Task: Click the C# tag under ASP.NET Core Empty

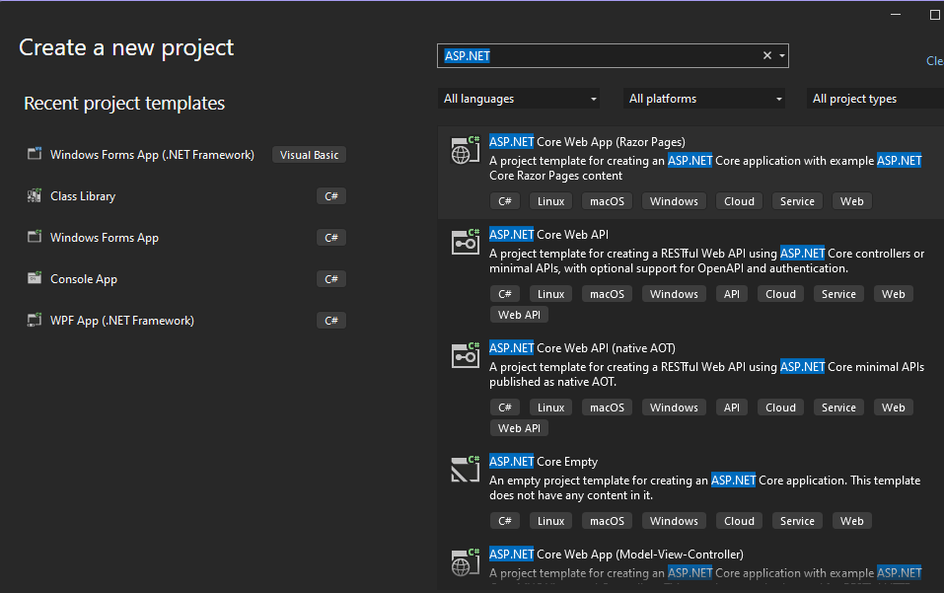Action: [504, 521]
